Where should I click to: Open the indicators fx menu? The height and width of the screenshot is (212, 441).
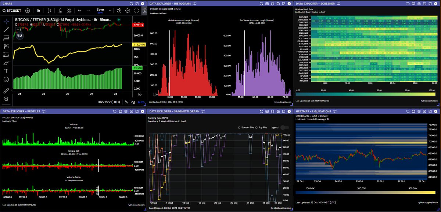pos(60,10)
